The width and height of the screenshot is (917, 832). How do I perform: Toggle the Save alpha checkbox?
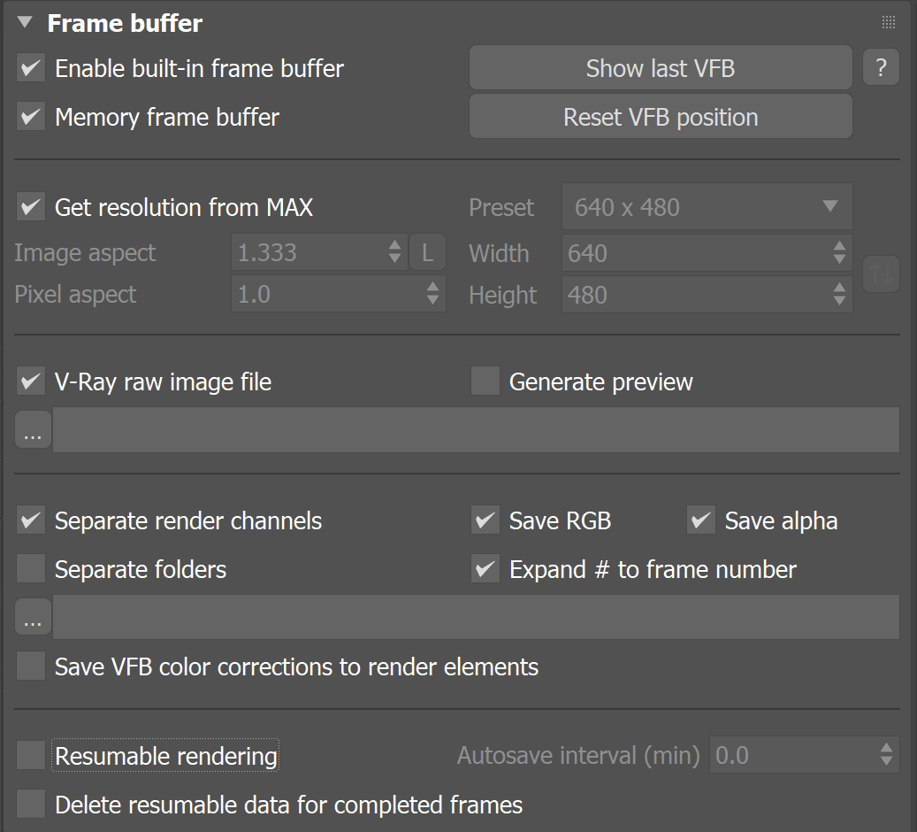click(x=701, y=520)
